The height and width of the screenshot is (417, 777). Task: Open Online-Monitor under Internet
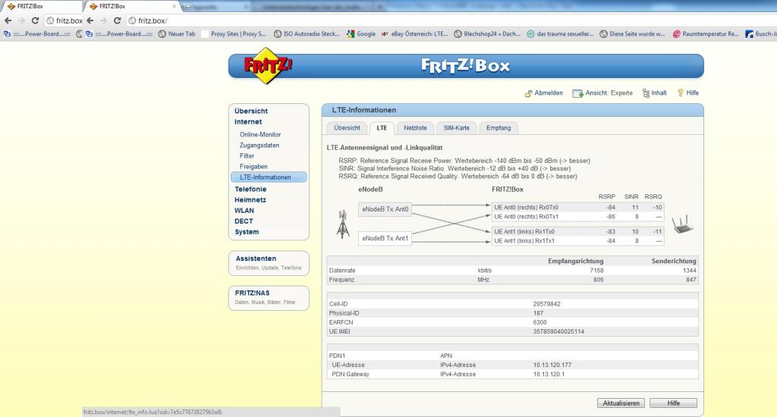click(x=260, y=135)
